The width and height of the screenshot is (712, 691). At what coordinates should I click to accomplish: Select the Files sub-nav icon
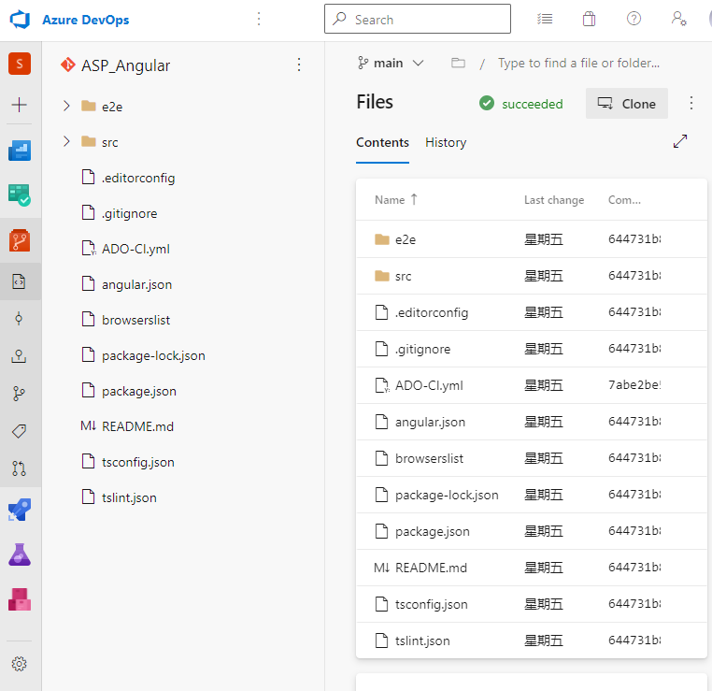click(19, 281)
